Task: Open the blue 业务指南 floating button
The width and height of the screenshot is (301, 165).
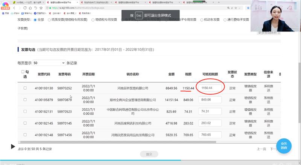Action: [284, 146]
